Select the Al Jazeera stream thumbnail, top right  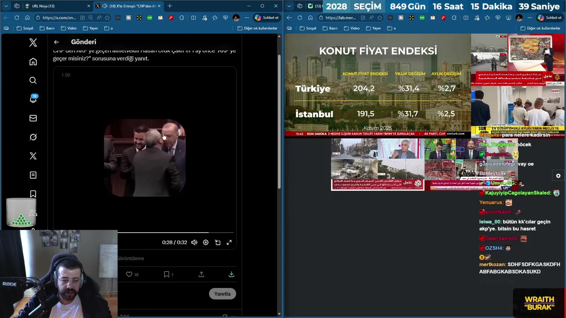coord(518,60)
